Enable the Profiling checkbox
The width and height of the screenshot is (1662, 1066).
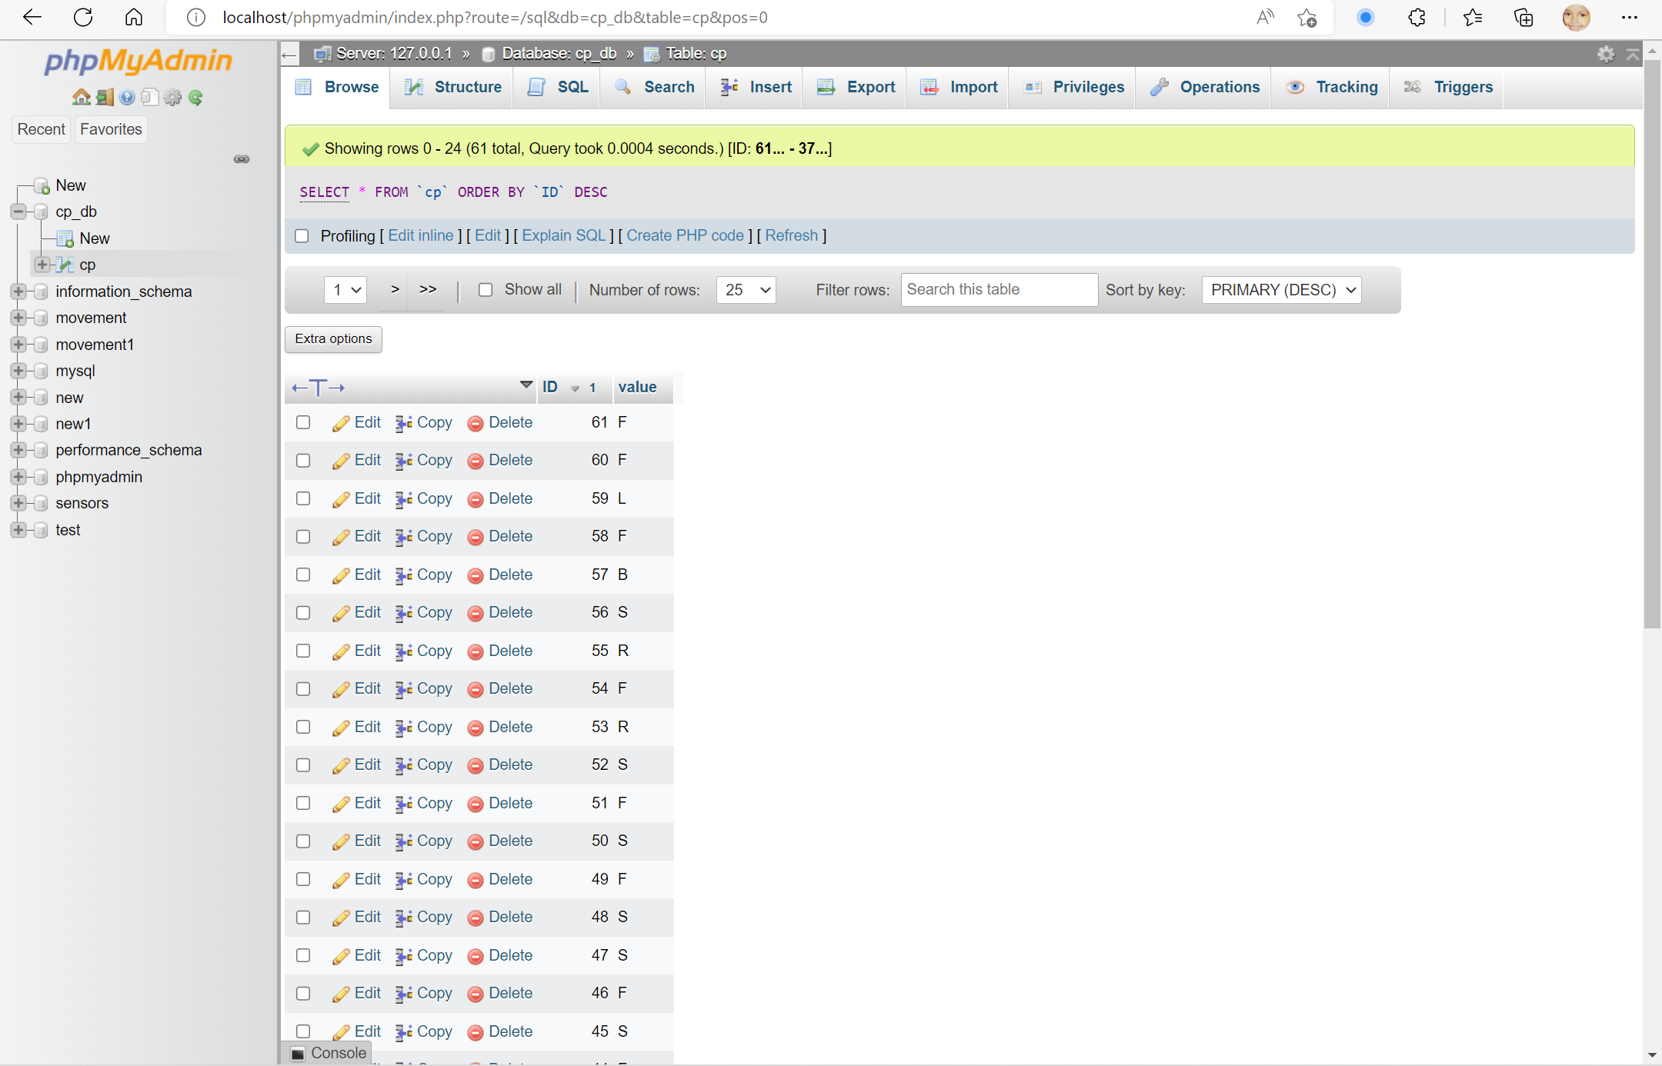(x=302, y=236)
